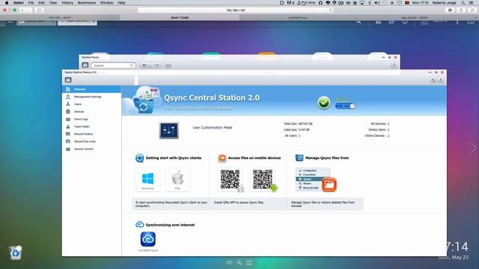Viewport: 479px width, 269px height.
Task: Go back in Control Panel window
Action: 144,65
